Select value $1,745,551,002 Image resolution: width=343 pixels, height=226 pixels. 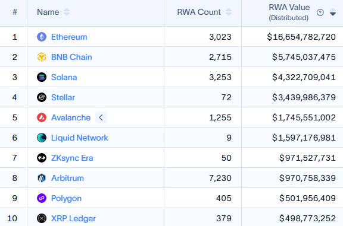coord(304,117)
